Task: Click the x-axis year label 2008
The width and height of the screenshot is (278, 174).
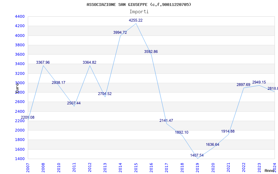Action: 43,168
